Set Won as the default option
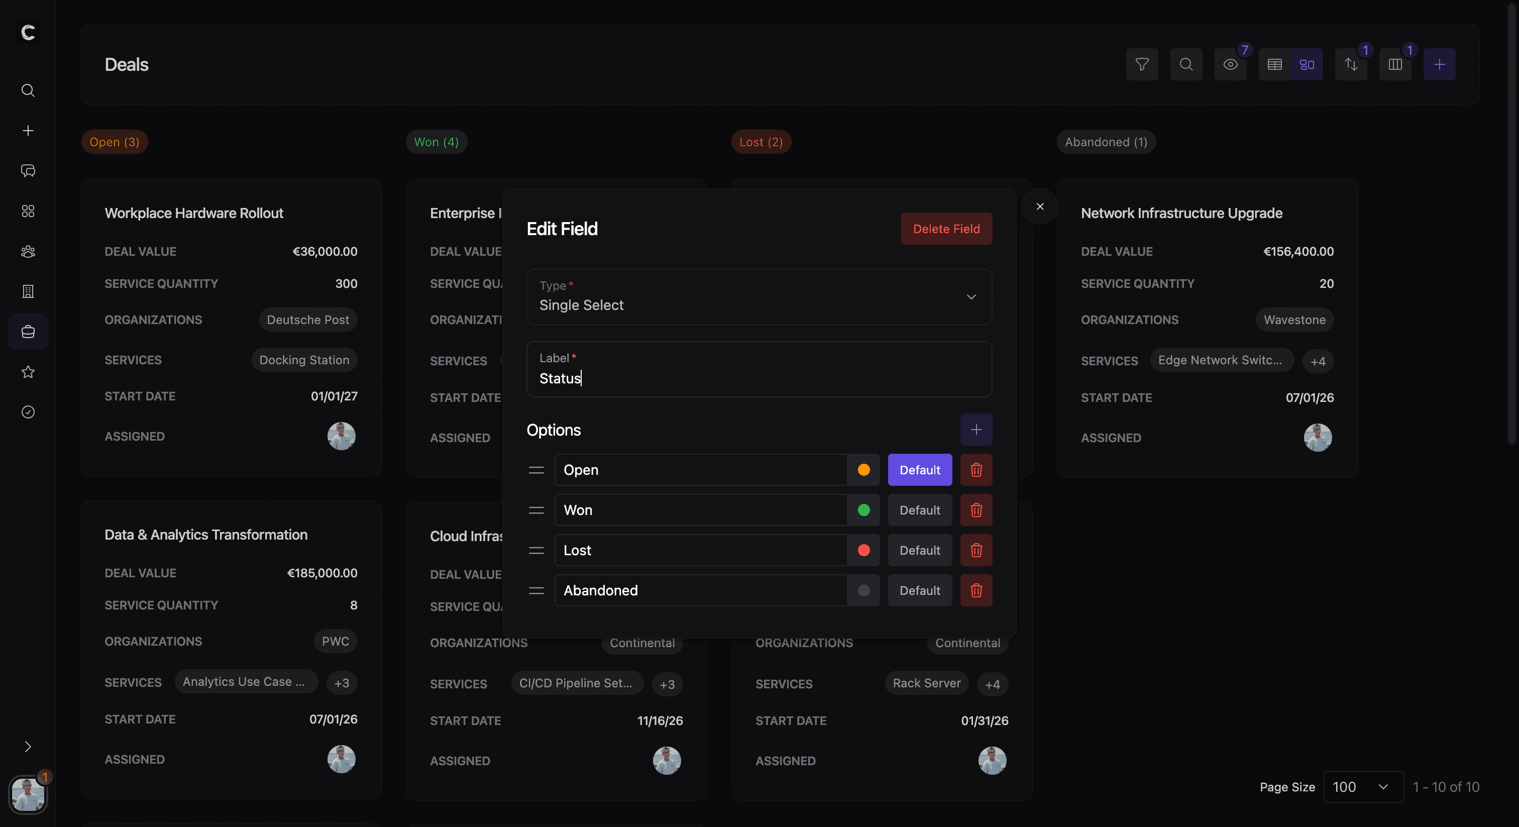Image resolution: width=1519 pixels, height=827 pixels. [919, 510]
